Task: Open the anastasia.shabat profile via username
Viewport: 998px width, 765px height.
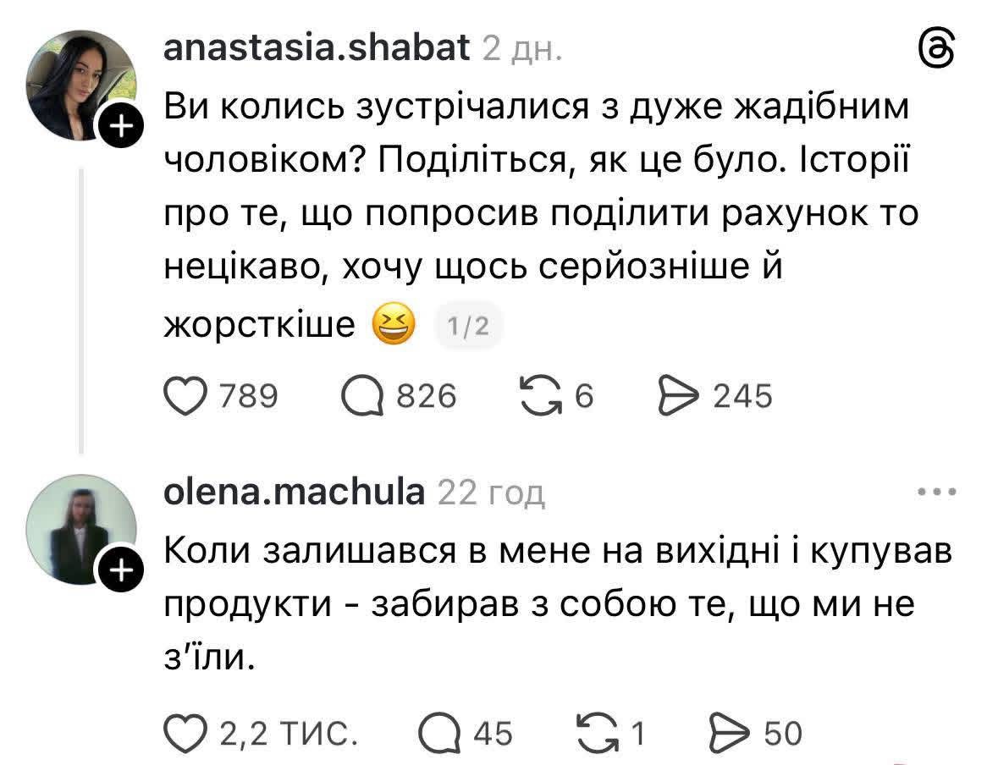Action: (317, 47)
